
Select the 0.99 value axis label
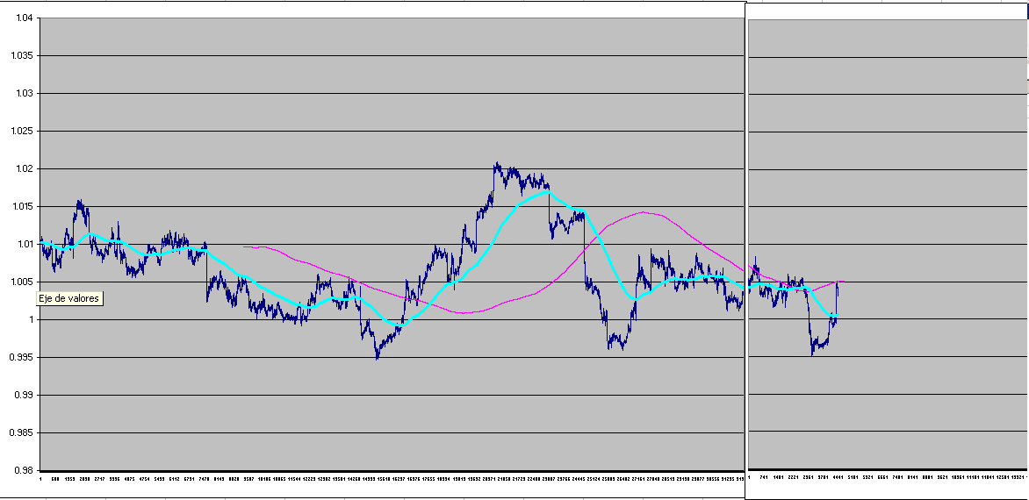coord(24,395)
